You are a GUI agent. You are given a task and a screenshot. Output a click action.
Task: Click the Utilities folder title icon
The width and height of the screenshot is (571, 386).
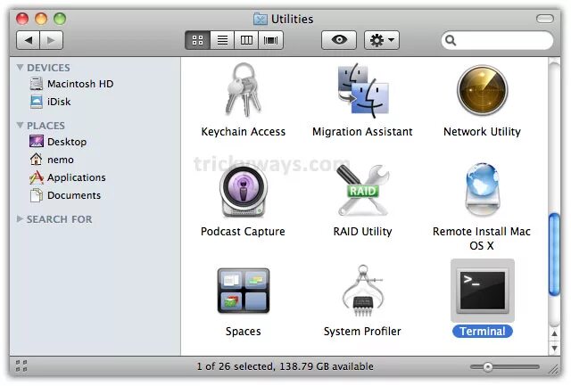tap(261, 19)
